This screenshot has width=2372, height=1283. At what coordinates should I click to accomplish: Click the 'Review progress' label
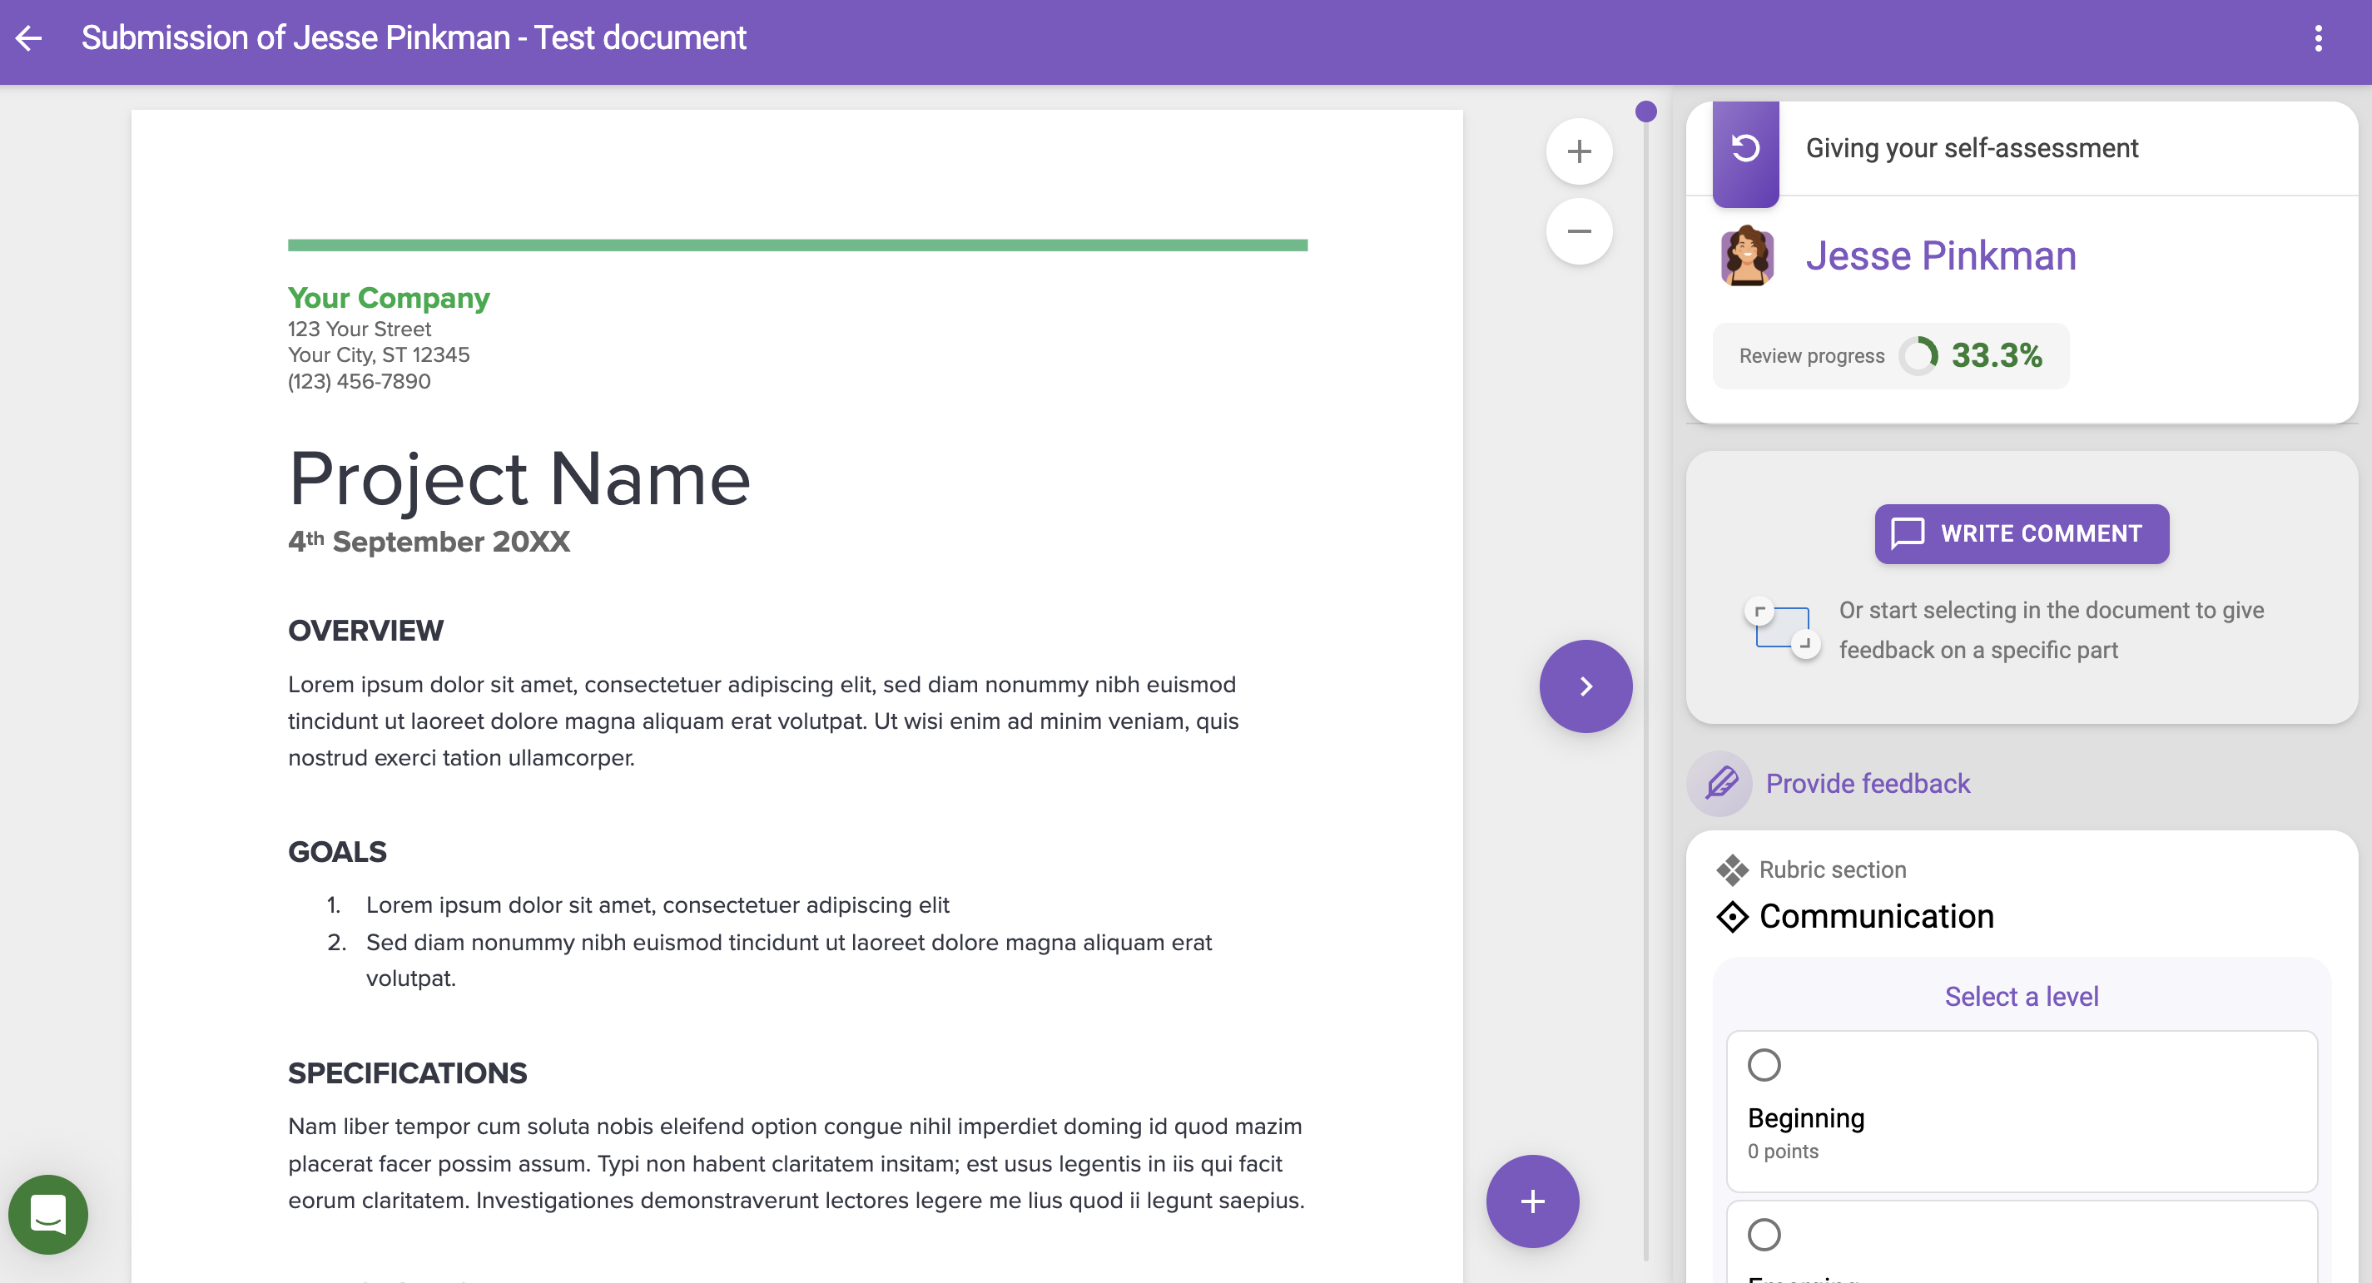point(1811,356)
